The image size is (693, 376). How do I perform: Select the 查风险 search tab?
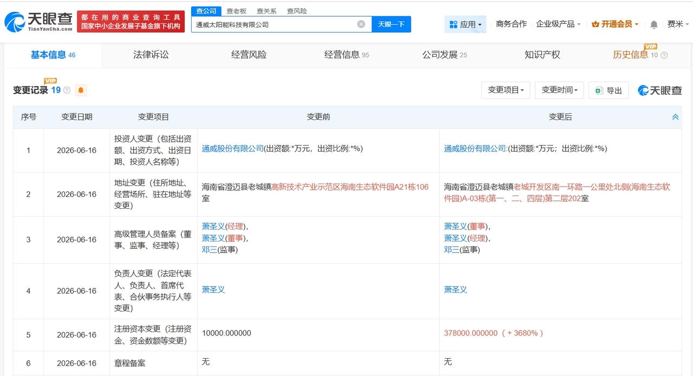[x=297, y=11]
